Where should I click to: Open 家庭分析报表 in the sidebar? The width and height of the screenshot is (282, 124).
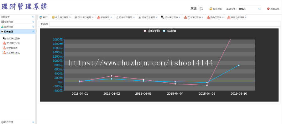11,53
